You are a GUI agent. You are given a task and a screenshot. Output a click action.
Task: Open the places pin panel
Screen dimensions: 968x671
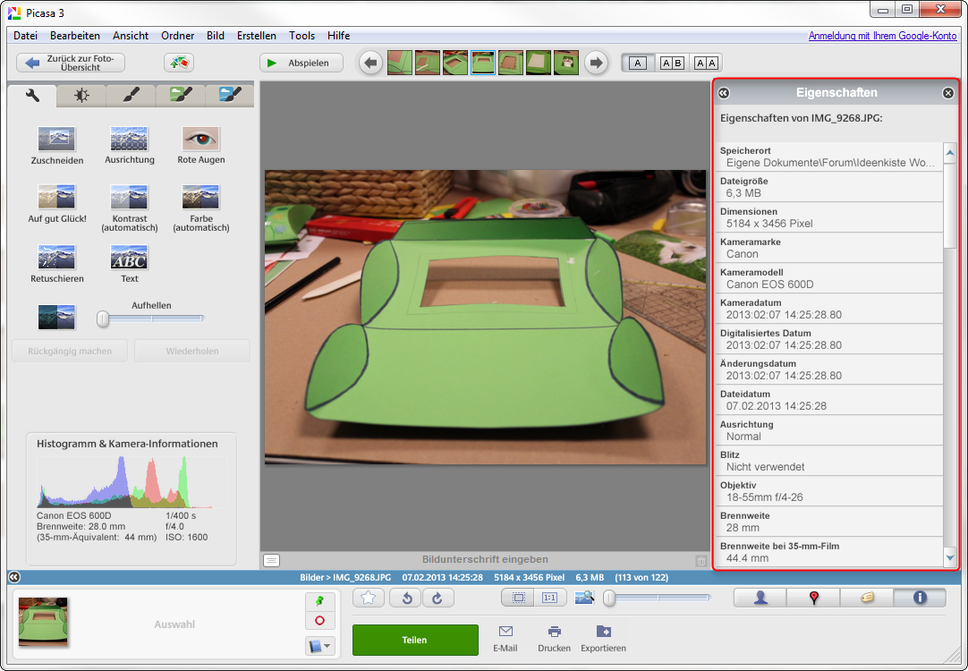point(813,599)
